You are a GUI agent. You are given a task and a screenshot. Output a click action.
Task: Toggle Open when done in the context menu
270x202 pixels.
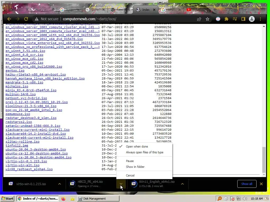coord(144,147)
